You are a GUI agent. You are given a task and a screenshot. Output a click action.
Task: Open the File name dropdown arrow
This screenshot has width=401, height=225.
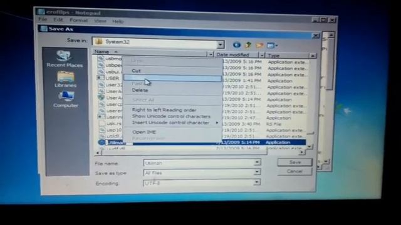pyautogui.click(x=257, y=162)
